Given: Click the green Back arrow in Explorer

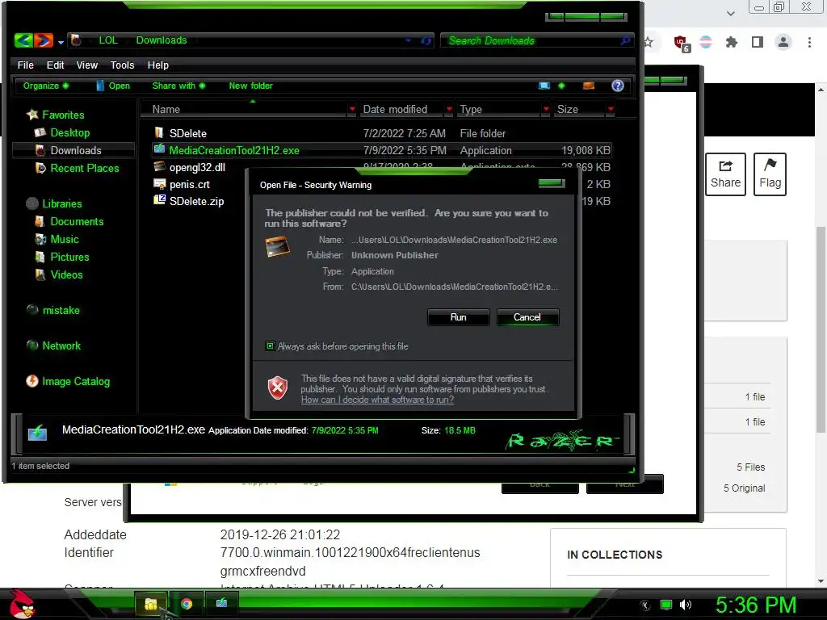Looking at the screenshot, I should coord(23,40).
